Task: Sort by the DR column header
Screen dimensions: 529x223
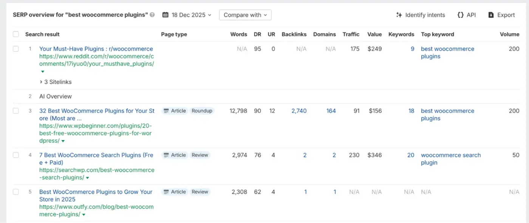Action: coord(258,34)
